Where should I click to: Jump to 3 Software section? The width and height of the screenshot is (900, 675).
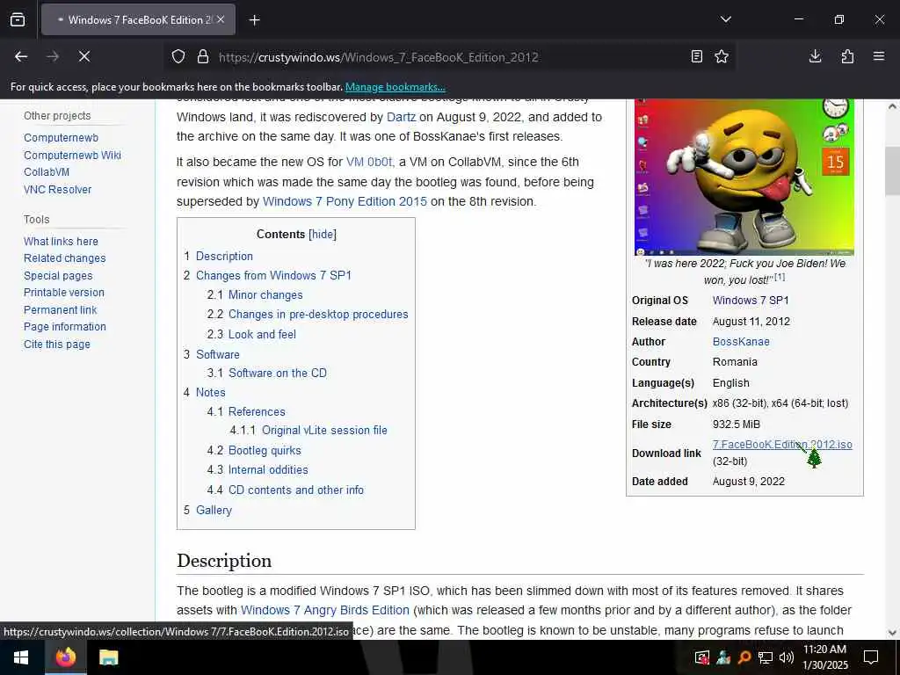pos(212,354)
